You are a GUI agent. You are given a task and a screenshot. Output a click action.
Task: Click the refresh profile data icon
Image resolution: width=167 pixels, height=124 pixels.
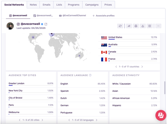[x=120, y=26]
